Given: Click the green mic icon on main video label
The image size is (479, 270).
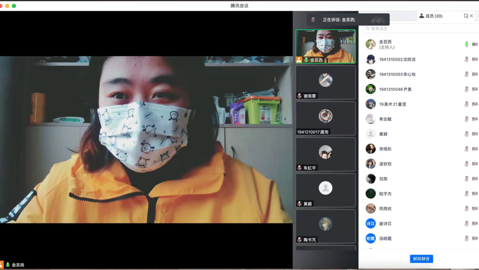Looking at the screenshot, I should 8,265.
